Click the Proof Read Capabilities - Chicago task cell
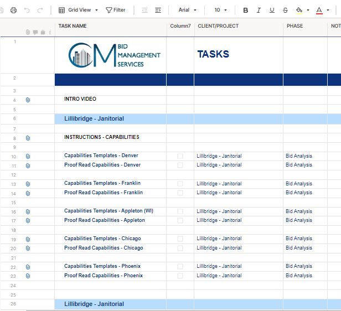 [x=111, y=248]
